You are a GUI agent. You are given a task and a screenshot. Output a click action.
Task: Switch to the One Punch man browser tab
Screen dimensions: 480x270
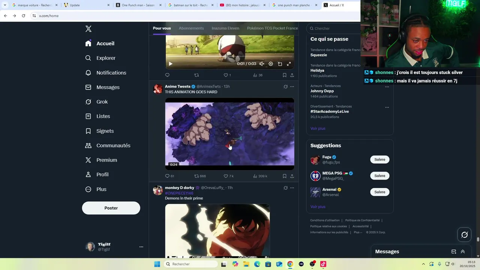[139, 5]
